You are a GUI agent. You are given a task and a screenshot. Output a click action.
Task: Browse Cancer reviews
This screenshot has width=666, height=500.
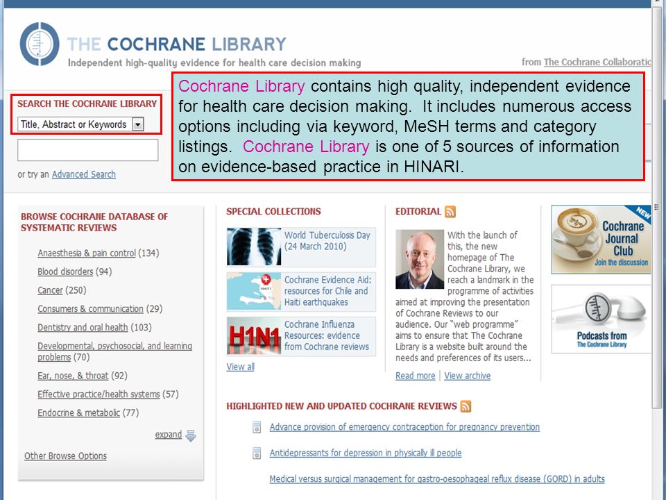tap(50, 290)
